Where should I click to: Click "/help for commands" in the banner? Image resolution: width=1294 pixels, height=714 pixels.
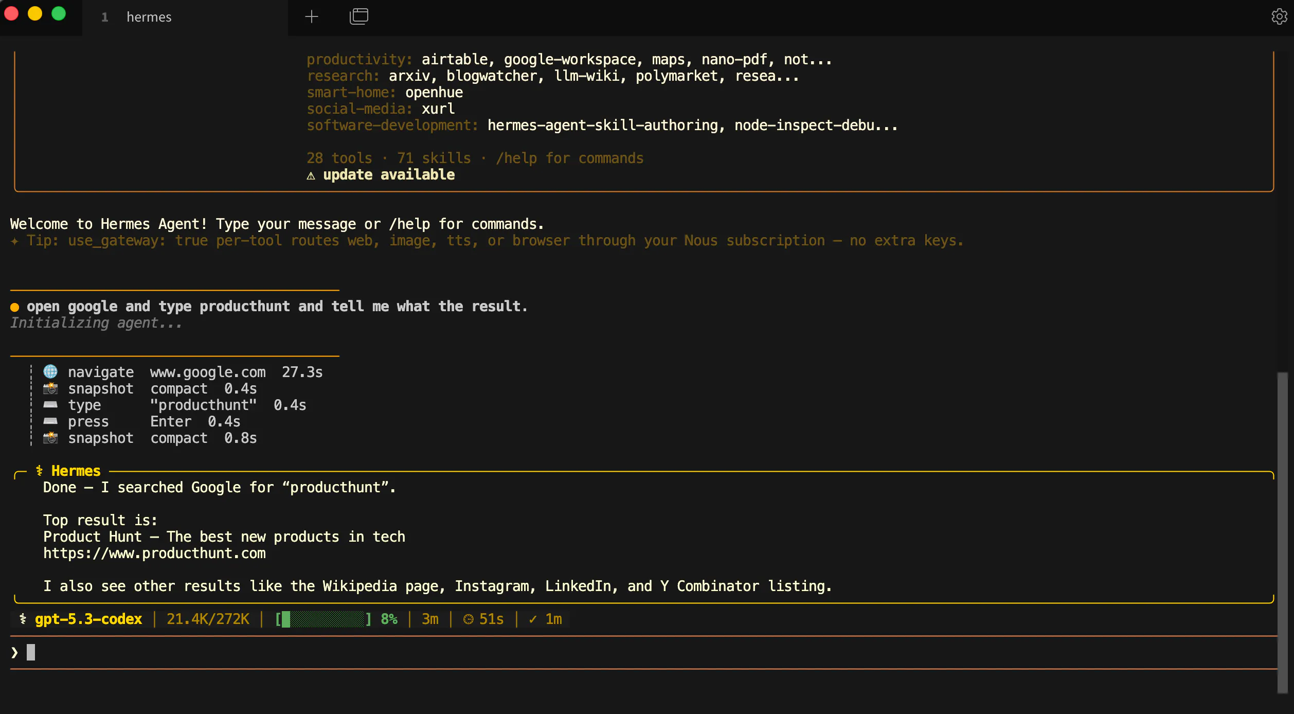click(x=570, y=158)
